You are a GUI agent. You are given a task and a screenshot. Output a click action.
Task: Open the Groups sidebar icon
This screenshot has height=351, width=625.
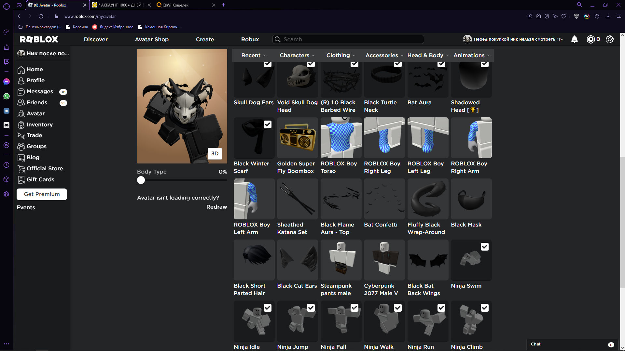click(21, 147)
